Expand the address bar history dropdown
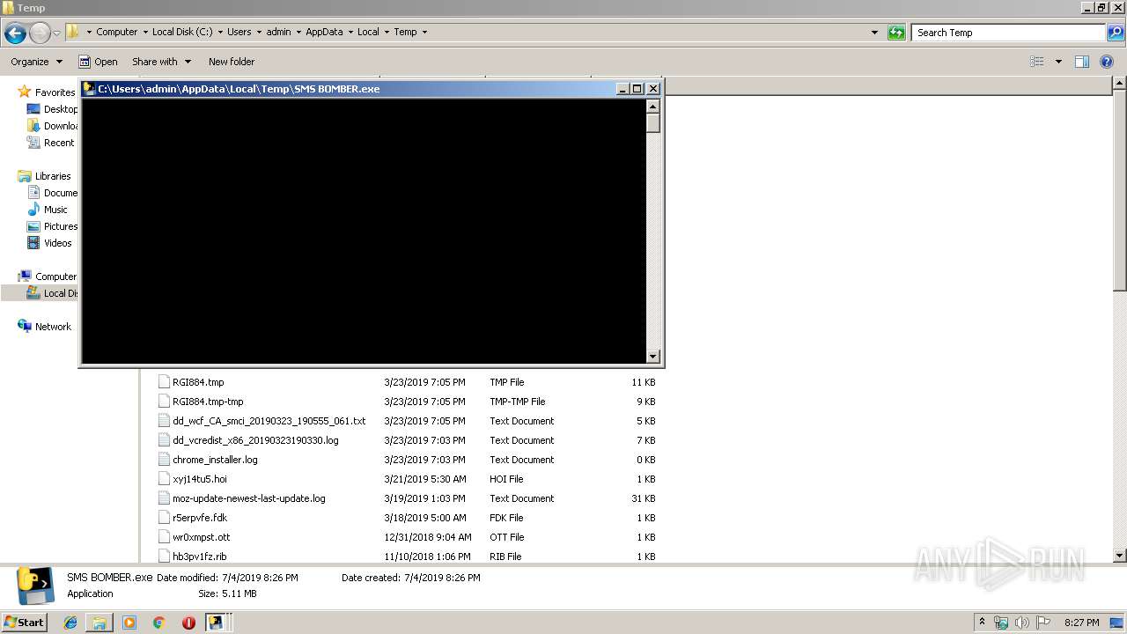Viewport: 1127px width, 634px height. pyautogui.click(x=874, y=33)
